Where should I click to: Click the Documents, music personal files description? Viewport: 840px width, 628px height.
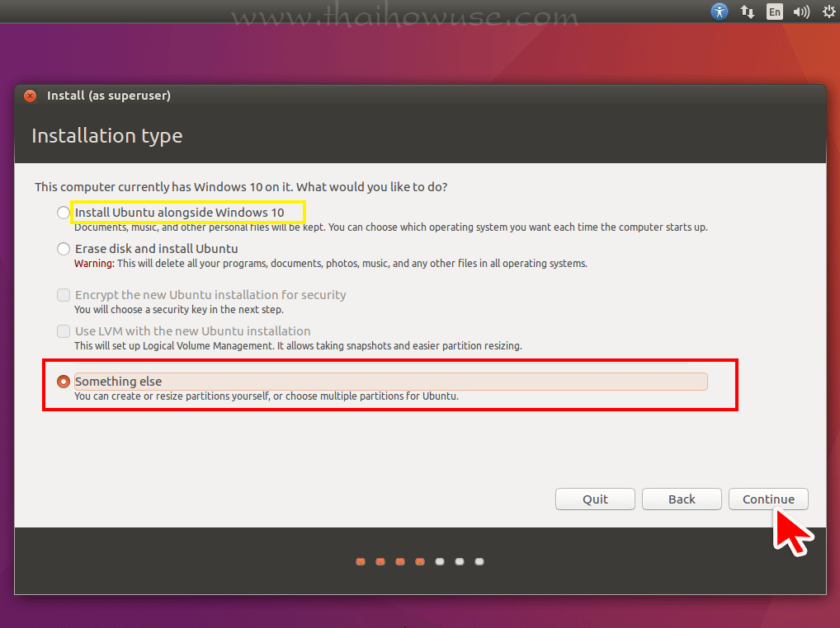tap(391, 227)
